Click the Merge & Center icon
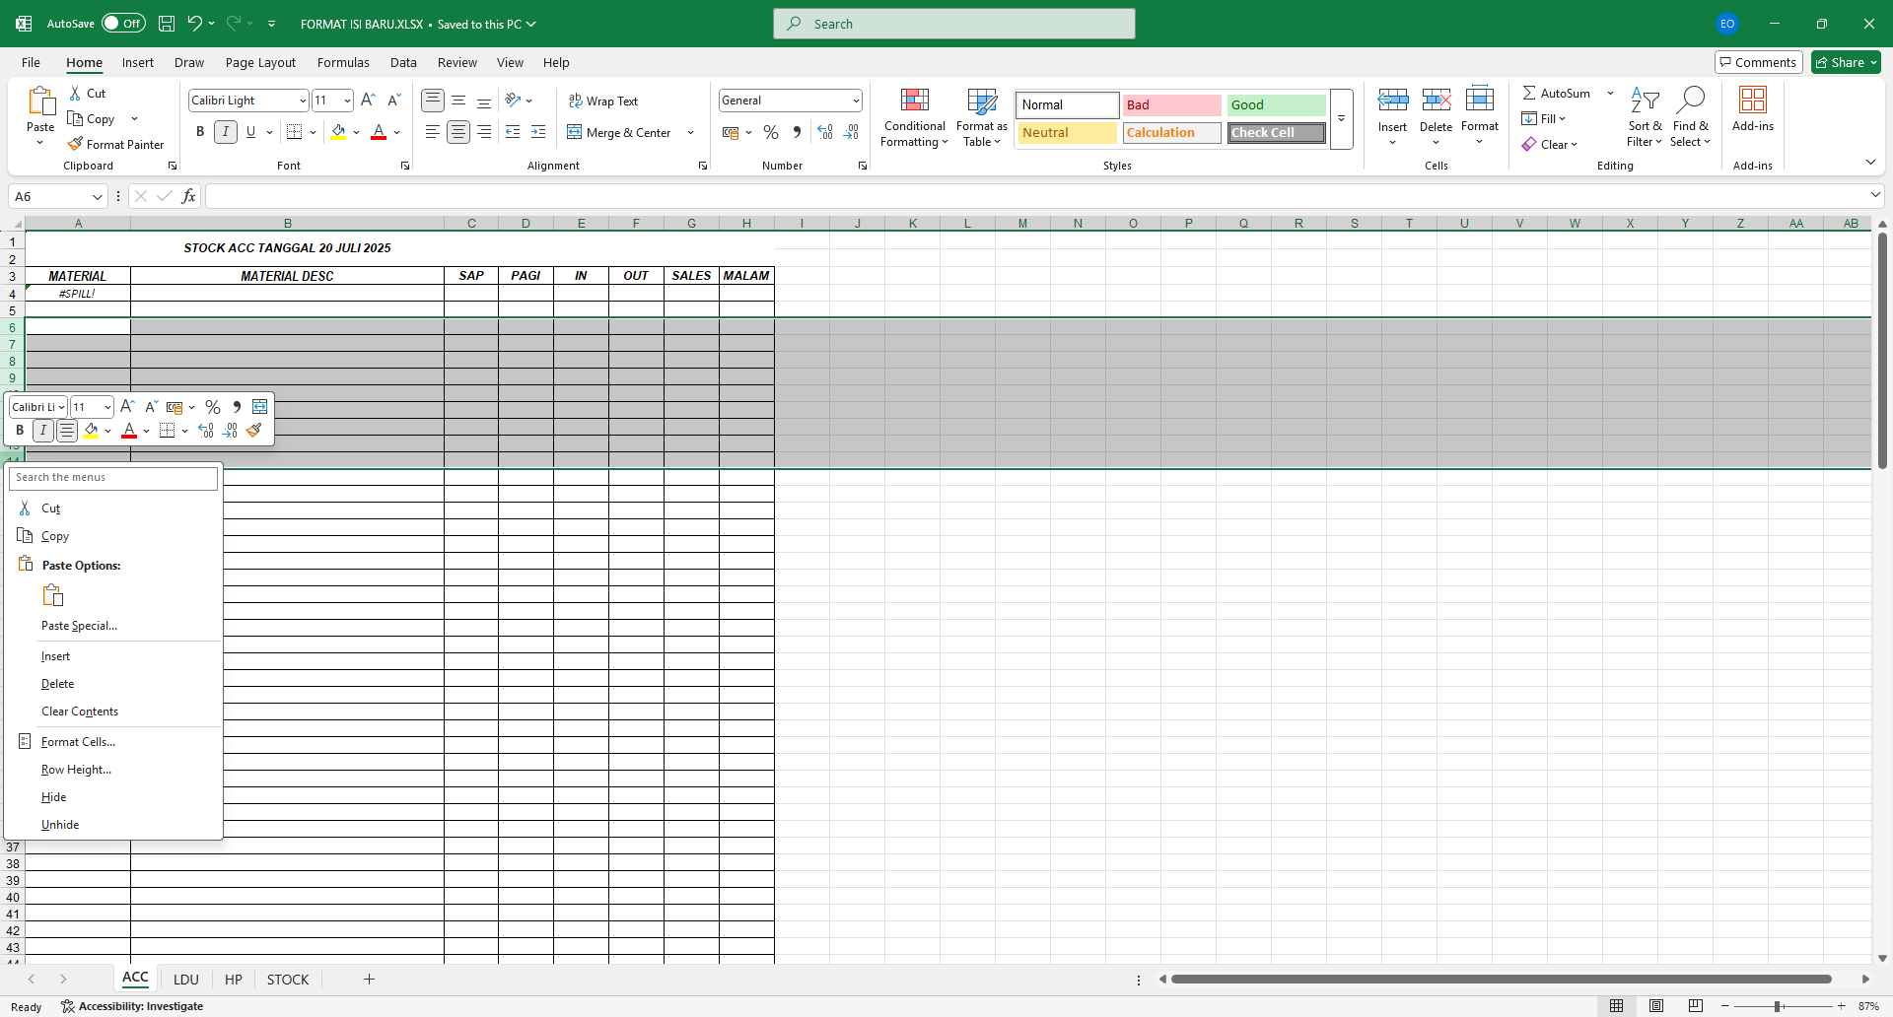The width and height of the screenshot is (1893, 1017). pyautogui.click(x=575, y=132)
